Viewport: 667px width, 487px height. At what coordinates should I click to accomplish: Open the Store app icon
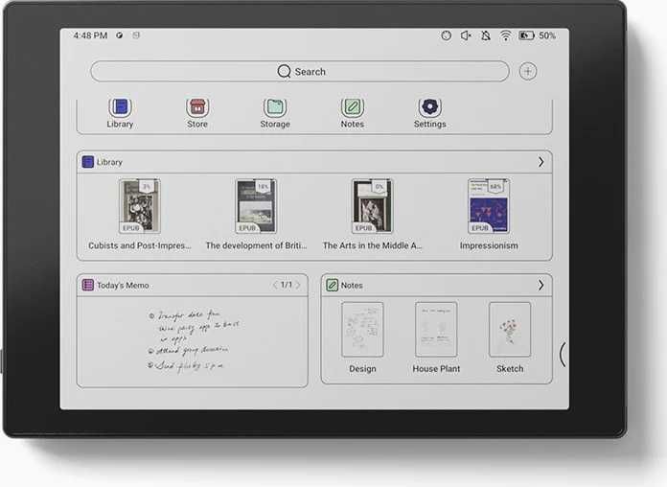click(197, 107)
